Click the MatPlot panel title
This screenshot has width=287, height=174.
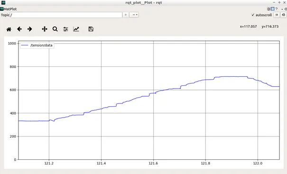coord(10,9)
